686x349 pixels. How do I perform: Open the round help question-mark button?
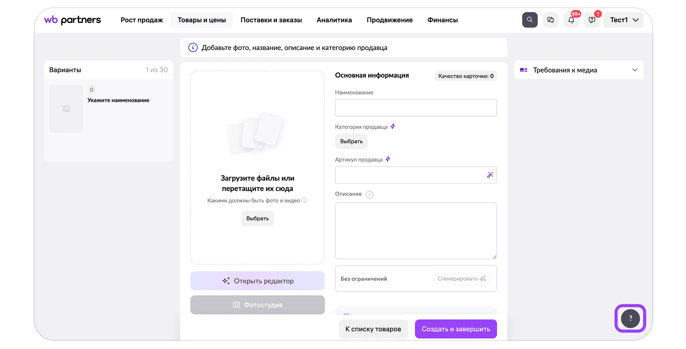[x=630, y=318]
